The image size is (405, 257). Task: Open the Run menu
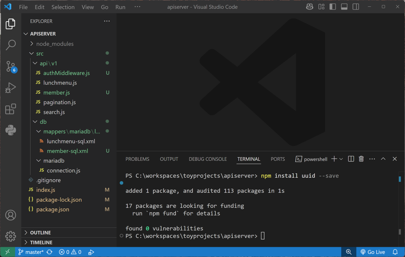click(x=120, y=7)
